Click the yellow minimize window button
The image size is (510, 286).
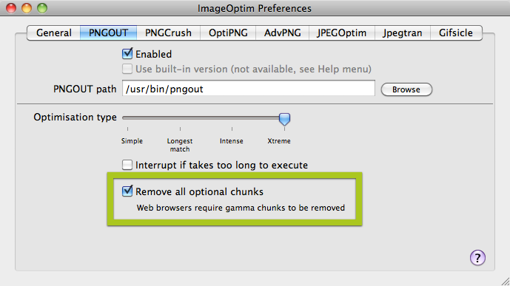pos(27,8)
